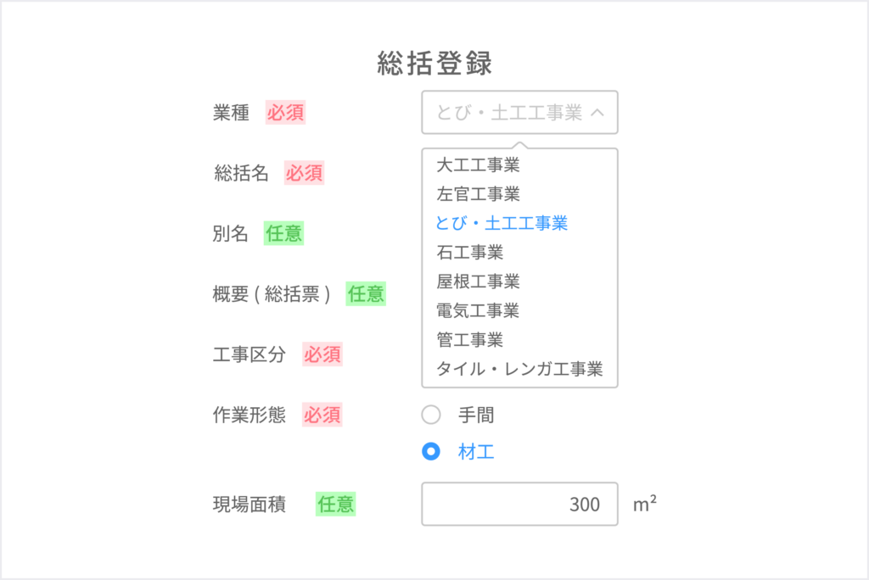Click the 業種 combo box placeholder text
Image resolution: width=869 pixels, height=580 pixels.
point(508,113)
